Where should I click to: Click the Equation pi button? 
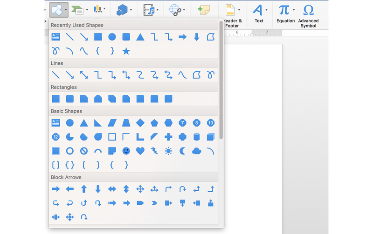285,14
